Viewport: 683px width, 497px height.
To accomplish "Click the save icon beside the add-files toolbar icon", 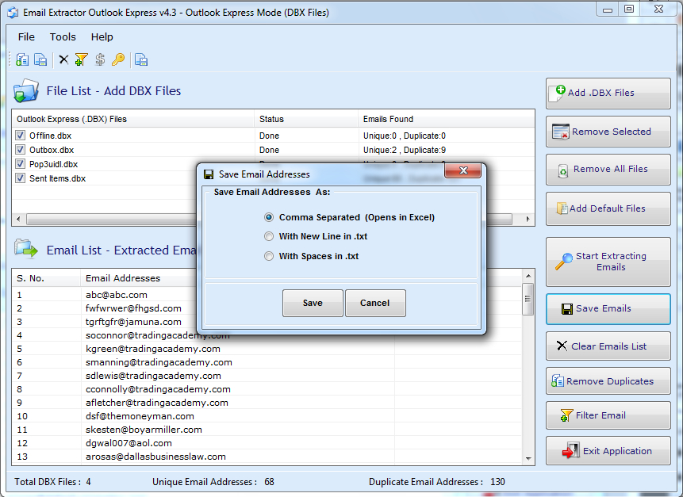I will [x=40, y=59].
